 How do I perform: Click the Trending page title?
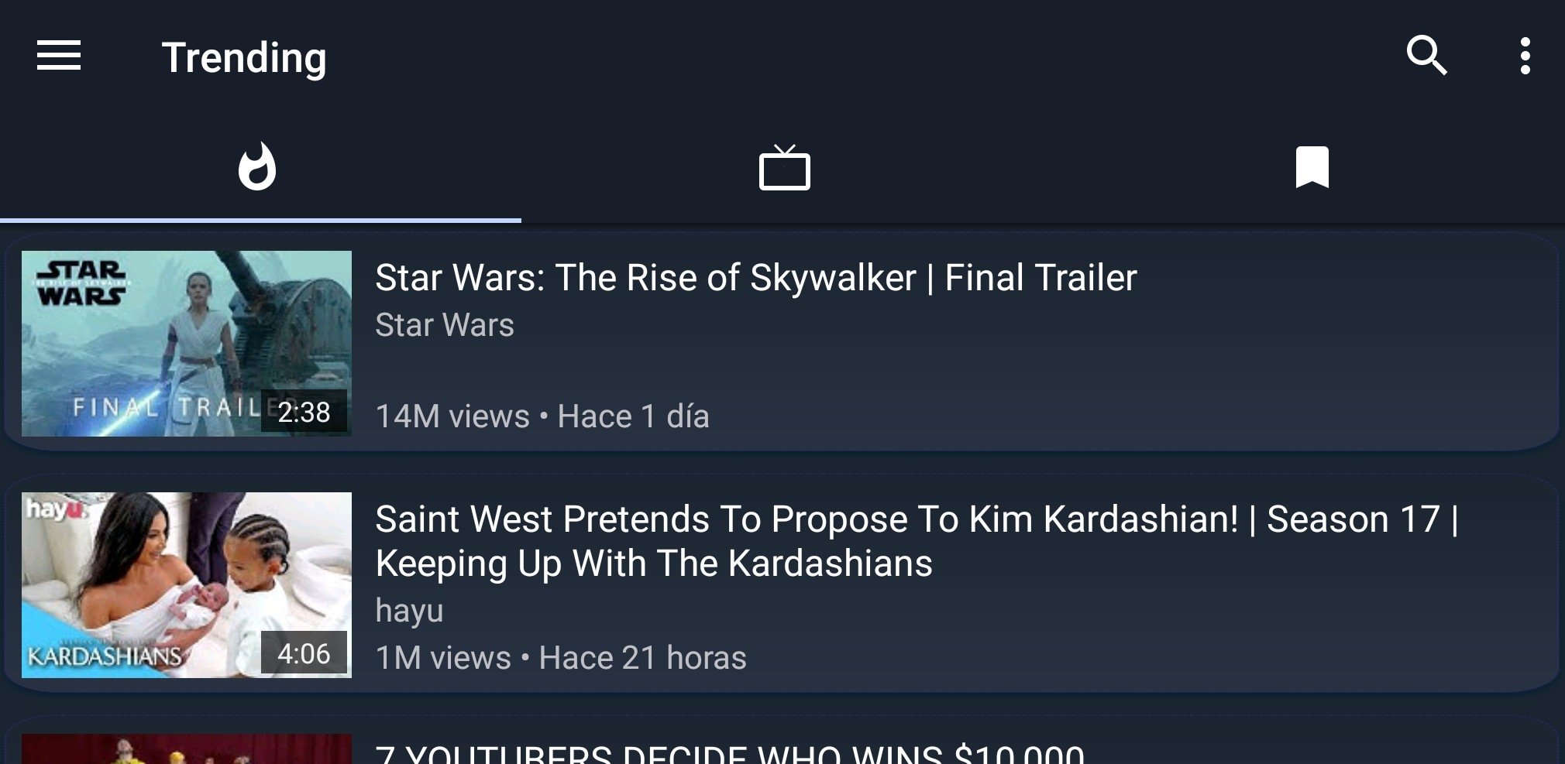tap(244, 58)
